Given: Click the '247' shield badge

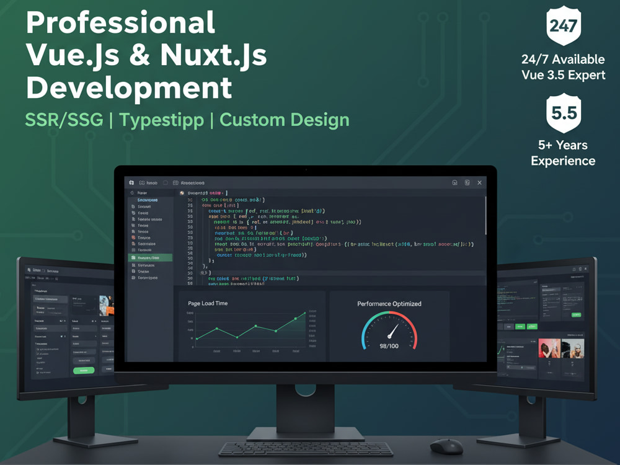Looking at the screenshot, I should (564, 25).
